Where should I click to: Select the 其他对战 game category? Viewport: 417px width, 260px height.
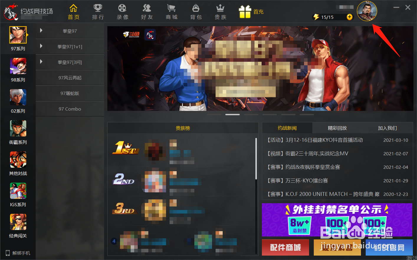(x=18, y=164)
